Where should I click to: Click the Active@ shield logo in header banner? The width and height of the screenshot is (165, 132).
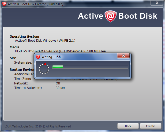pos(110,16)
